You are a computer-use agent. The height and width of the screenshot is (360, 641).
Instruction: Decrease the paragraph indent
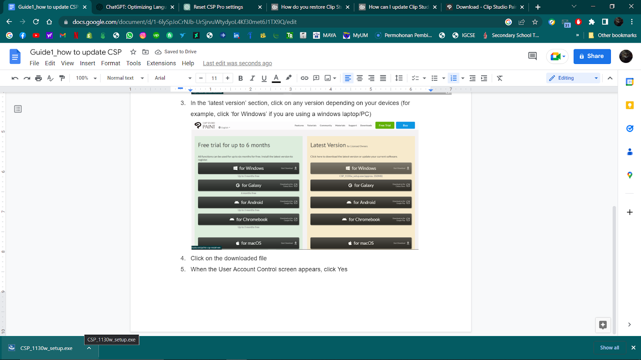pyautogui.click(x=472, y=78)
